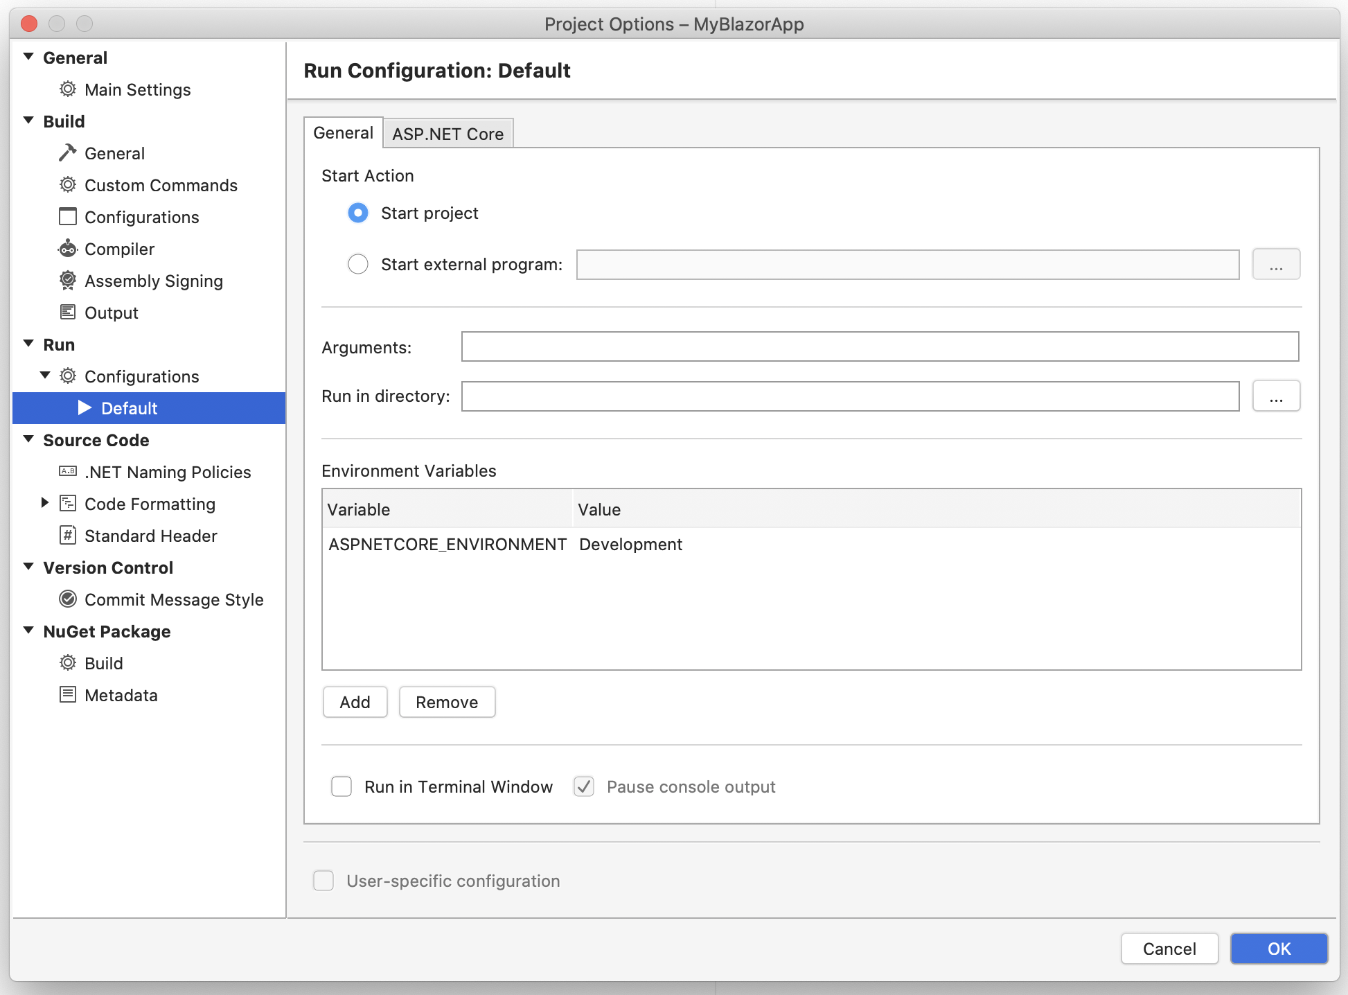The width and height of the screenshot is (1348, 995).
Task: Collapse the Source Code section
Action: (x=28, y=439)
